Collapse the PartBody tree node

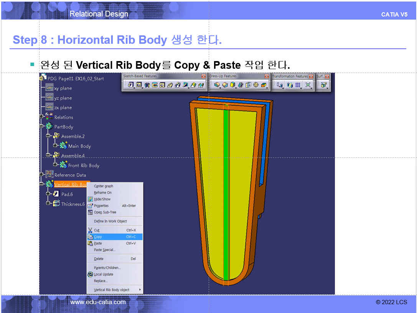pos(42,126)
